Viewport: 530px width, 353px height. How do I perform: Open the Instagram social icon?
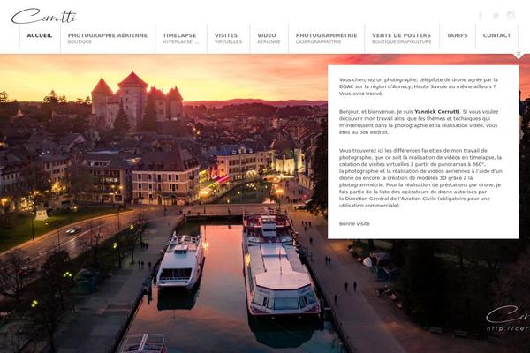tap(511, 15)
